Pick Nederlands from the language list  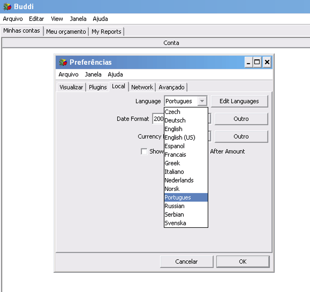point(186,180)
